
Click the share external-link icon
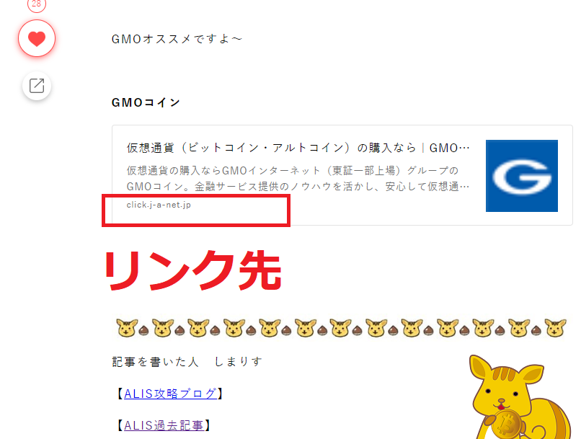point(37,86)
